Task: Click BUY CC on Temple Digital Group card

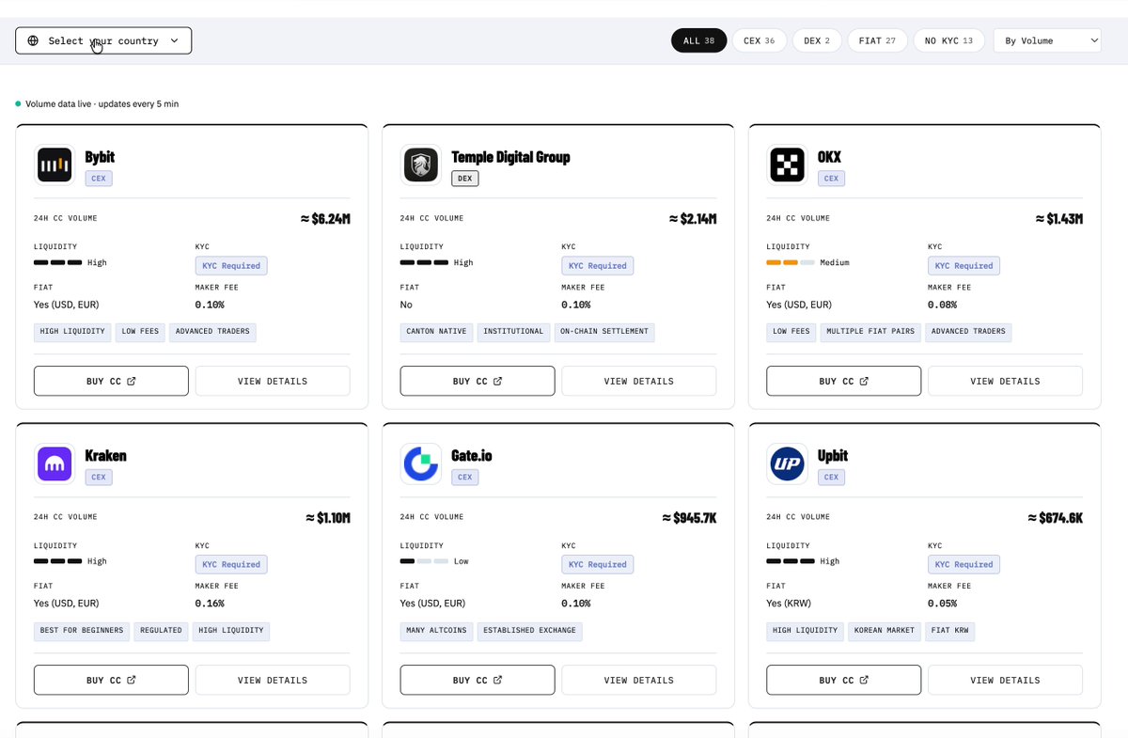Action: [x=478, y=381]
